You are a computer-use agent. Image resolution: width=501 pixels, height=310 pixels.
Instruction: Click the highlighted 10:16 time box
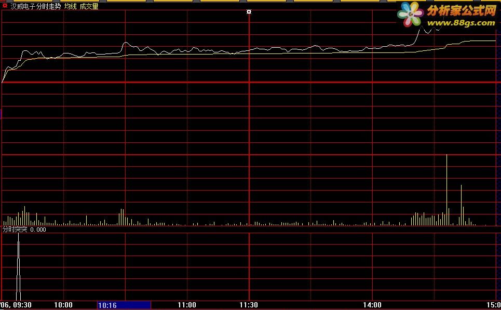(x=124, y=305)
